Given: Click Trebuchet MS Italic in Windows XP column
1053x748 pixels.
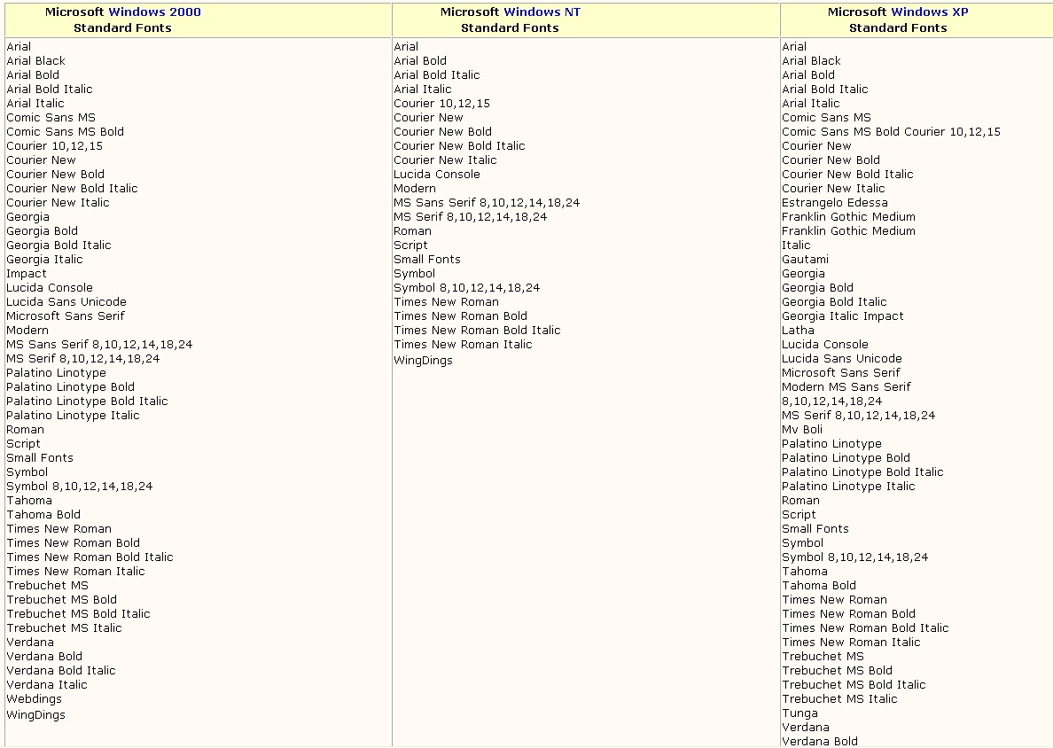Looking at the screenshot, I should pos(839,699).
